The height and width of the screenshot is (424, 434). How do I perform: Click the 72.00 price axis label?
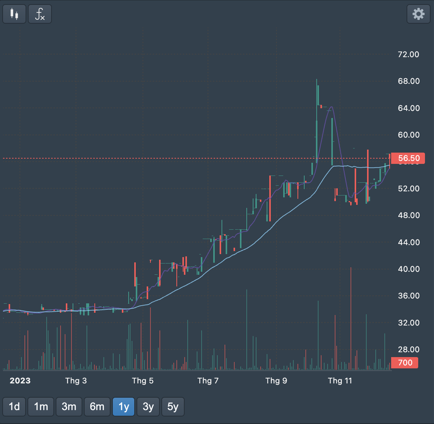(x=408, y=55)
